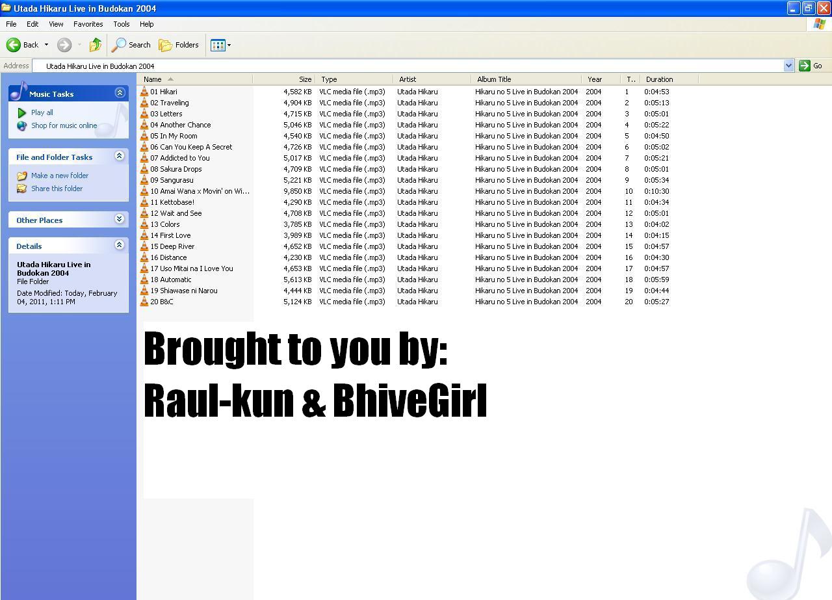Select VLC icon of 08 Sakura Drops
The width and height of the screenshot is (832, 600).
point(144,169)
